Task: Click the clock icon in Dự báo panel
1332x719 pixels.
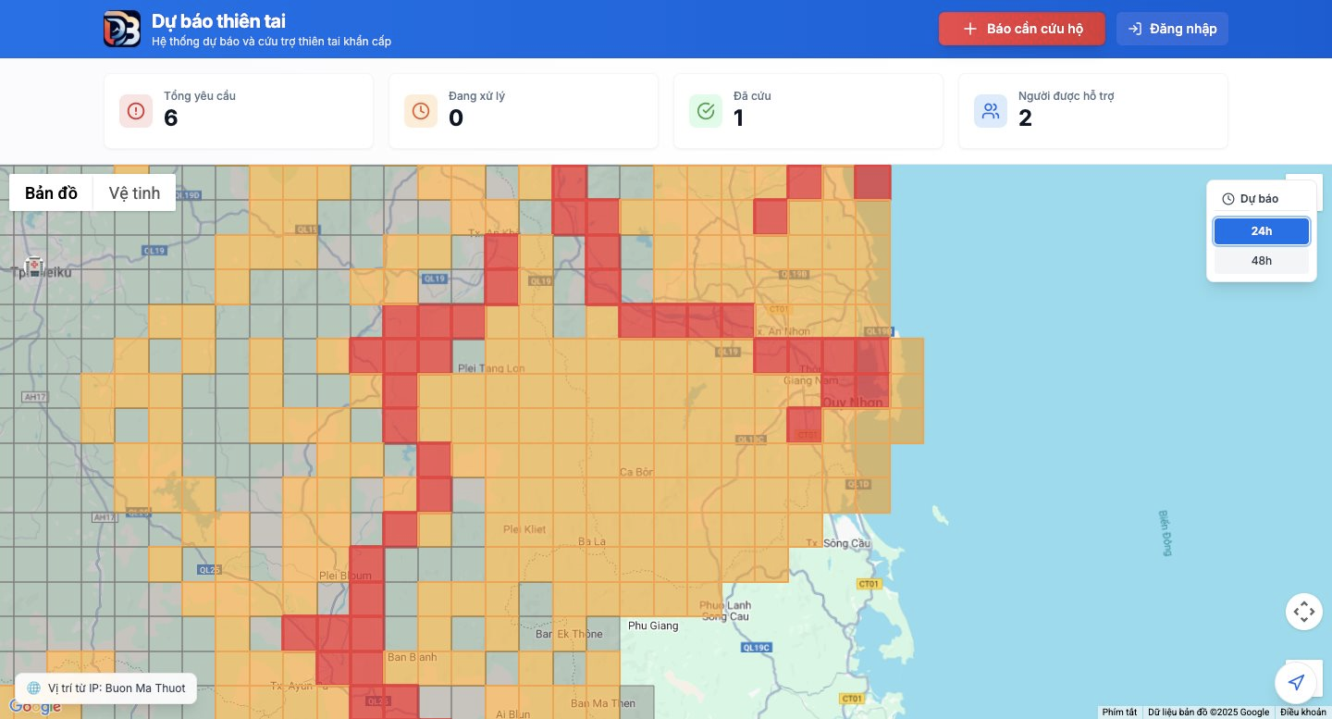Action: [1228, 199]
